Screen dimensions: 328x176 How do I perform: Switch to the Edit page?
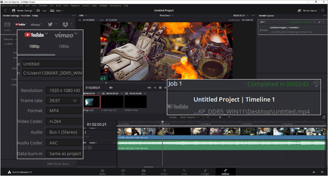[x=143, y=172]
